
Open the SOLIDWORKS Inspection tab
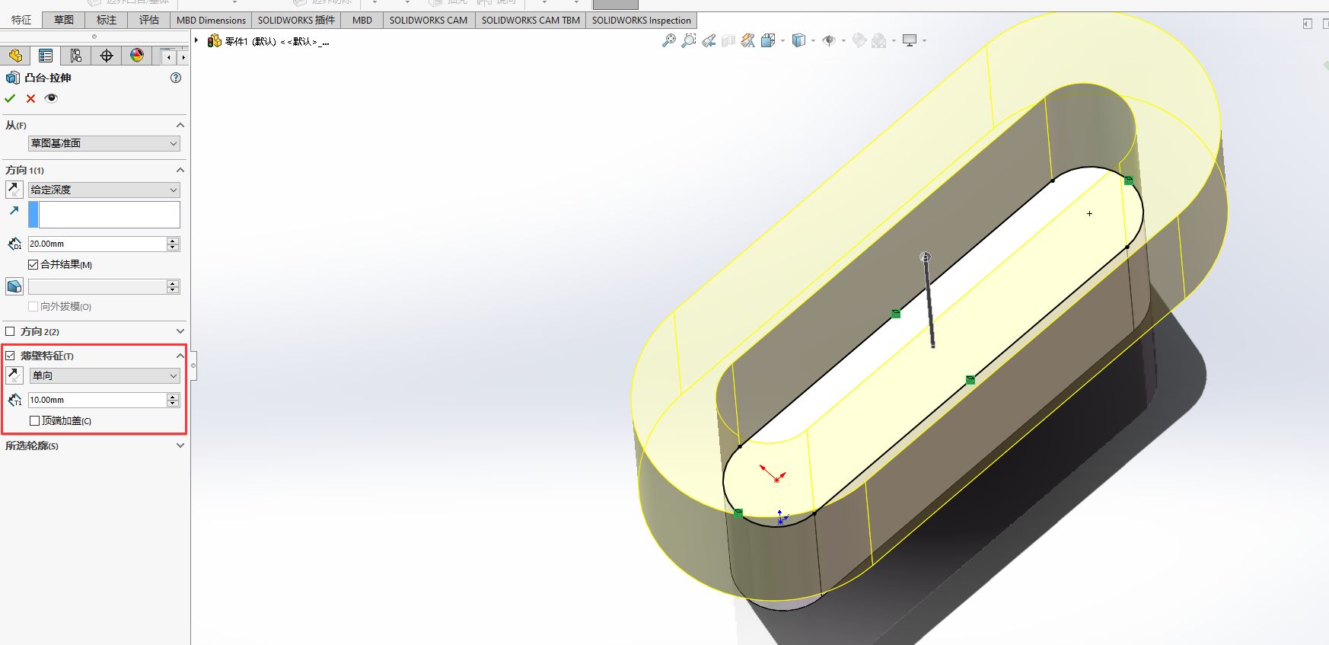point(641,20)
